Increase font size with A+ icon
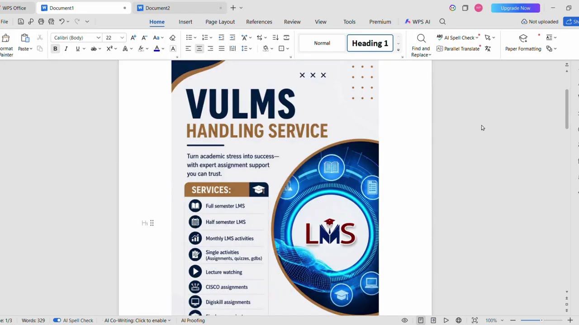Screen dimensions: 579x325 pyautogui.click(x=133, y=37)
